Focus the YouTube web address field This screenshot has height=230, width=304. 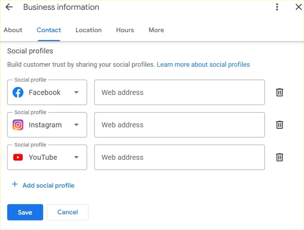179,157
